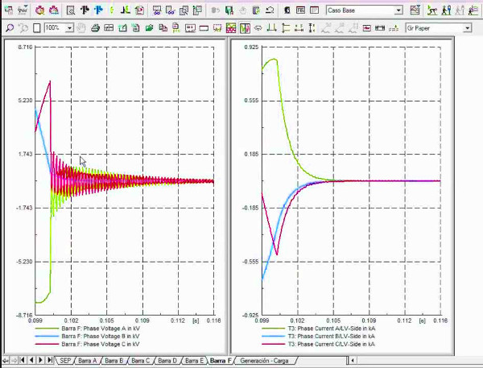Click the Insert New Graphic icon
The width and height of the screenshot is (483, 368).
point(122,28)
